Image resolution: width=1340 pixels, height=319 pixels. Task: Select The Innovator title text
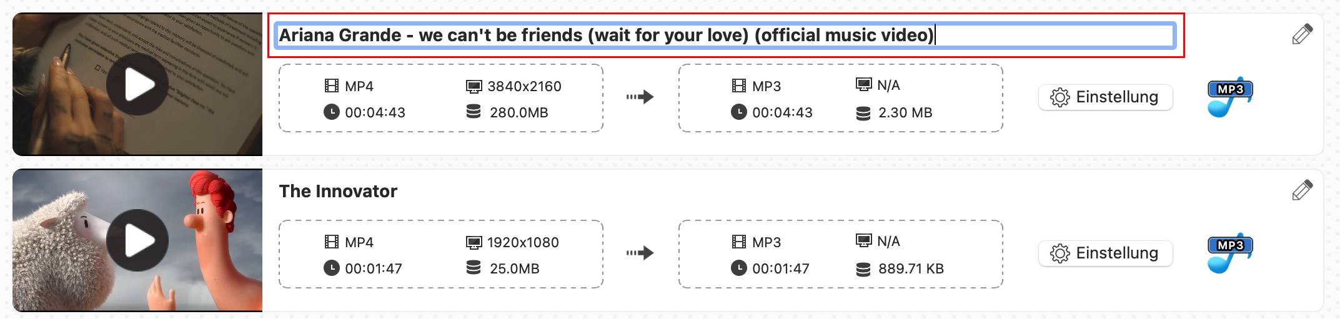click(x=338, y=192)
